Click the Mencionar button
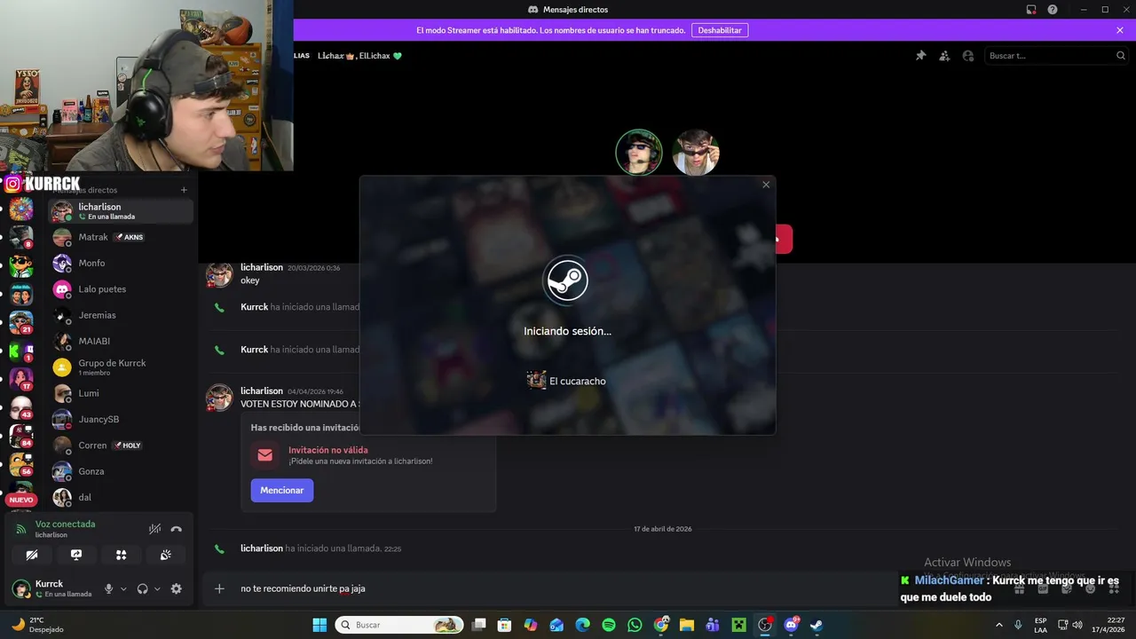 click(281, 491)
